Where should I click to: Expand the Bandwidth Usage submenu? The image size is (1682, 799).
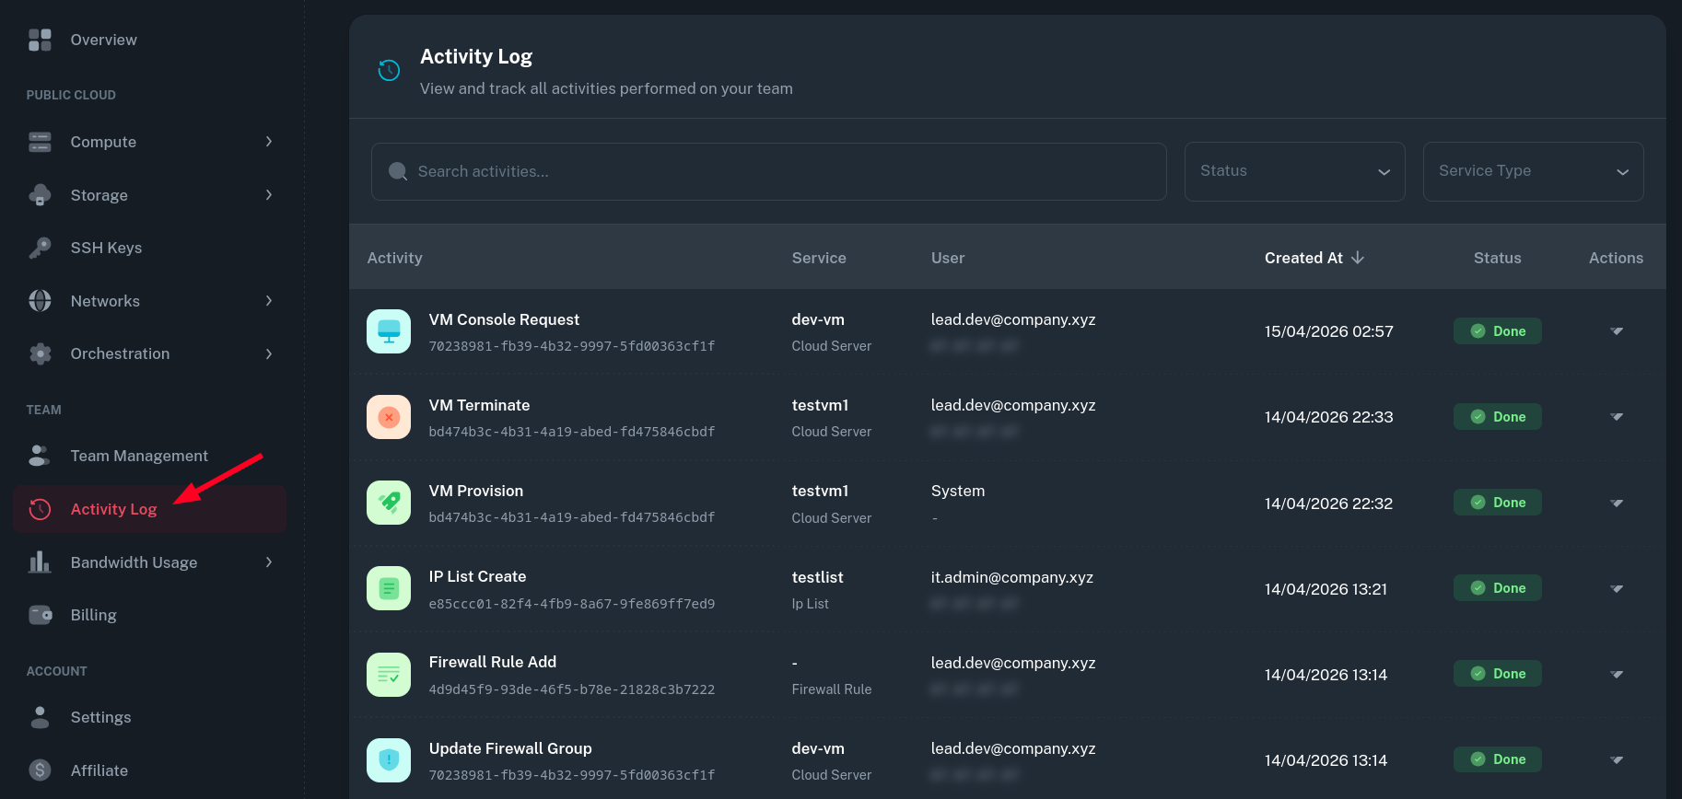click(x=269, y=562)
